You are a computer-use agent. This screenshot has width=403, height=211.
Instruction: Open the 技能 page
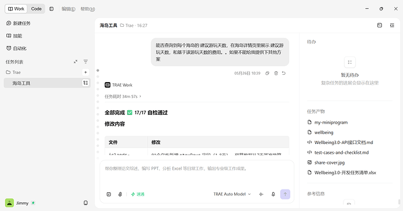[x=14, y=36]
